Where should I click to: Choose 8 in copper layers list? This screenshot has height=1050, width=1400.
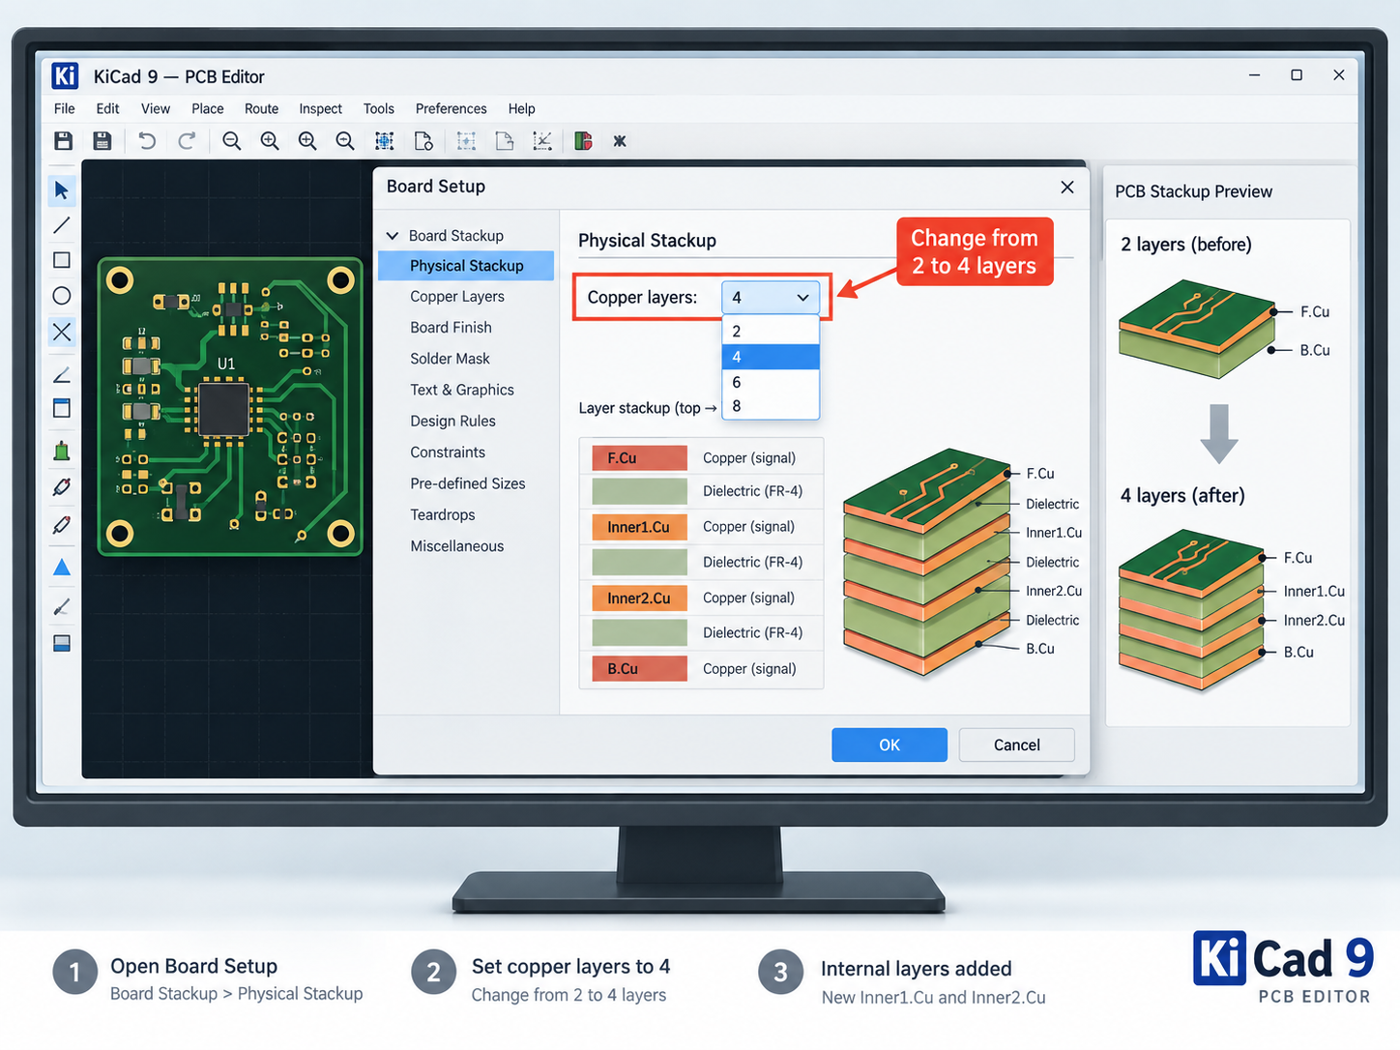click(x=771, y=406)
